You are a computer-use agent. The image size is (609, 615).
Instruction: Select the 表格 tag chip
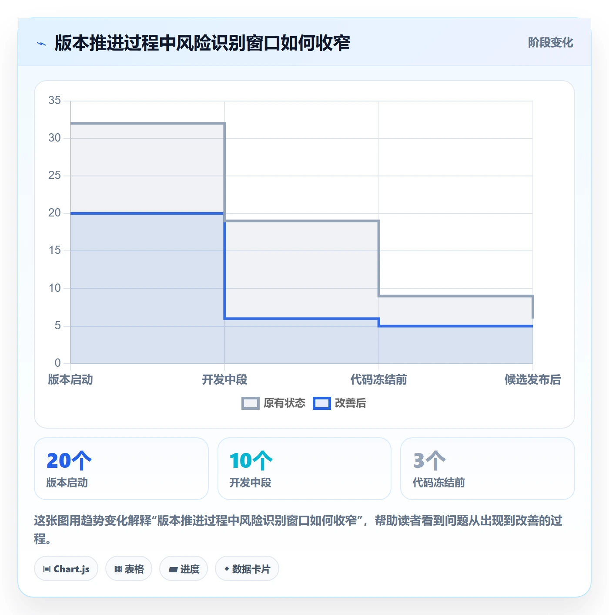(x=129, y=569)
